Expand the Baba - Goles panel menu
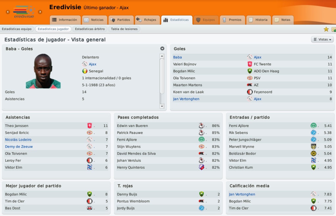336x216 pixels. click(x=162, y=49)
